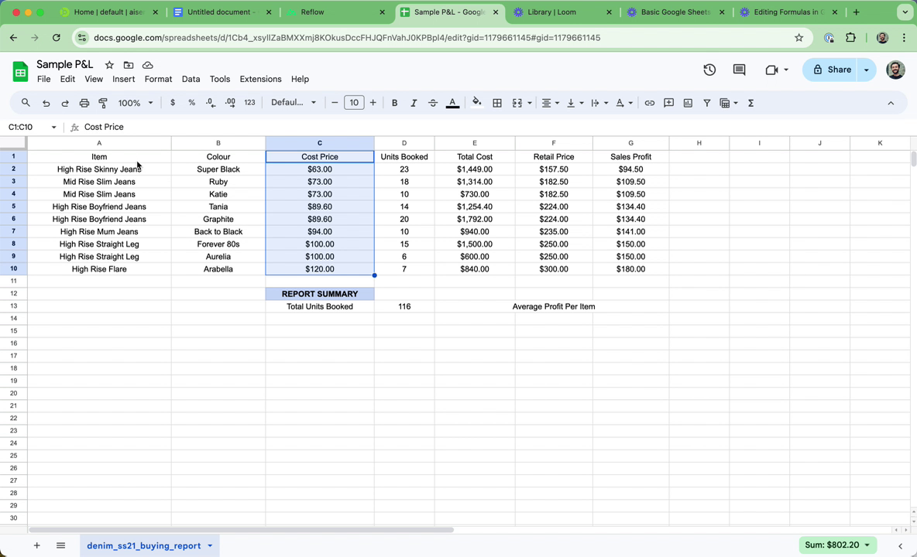Open version history via the clock icon
Image resolution: width=917 pixels, height=557 pixels.
pyautogui.click(x=709, y=70)
